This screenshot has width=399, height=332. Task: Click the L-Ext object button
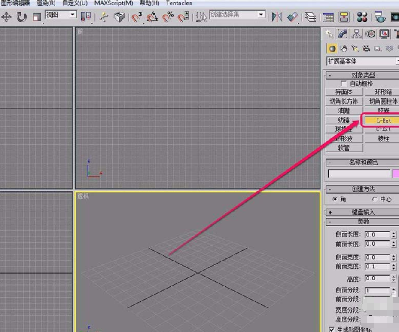coord(382,120)
